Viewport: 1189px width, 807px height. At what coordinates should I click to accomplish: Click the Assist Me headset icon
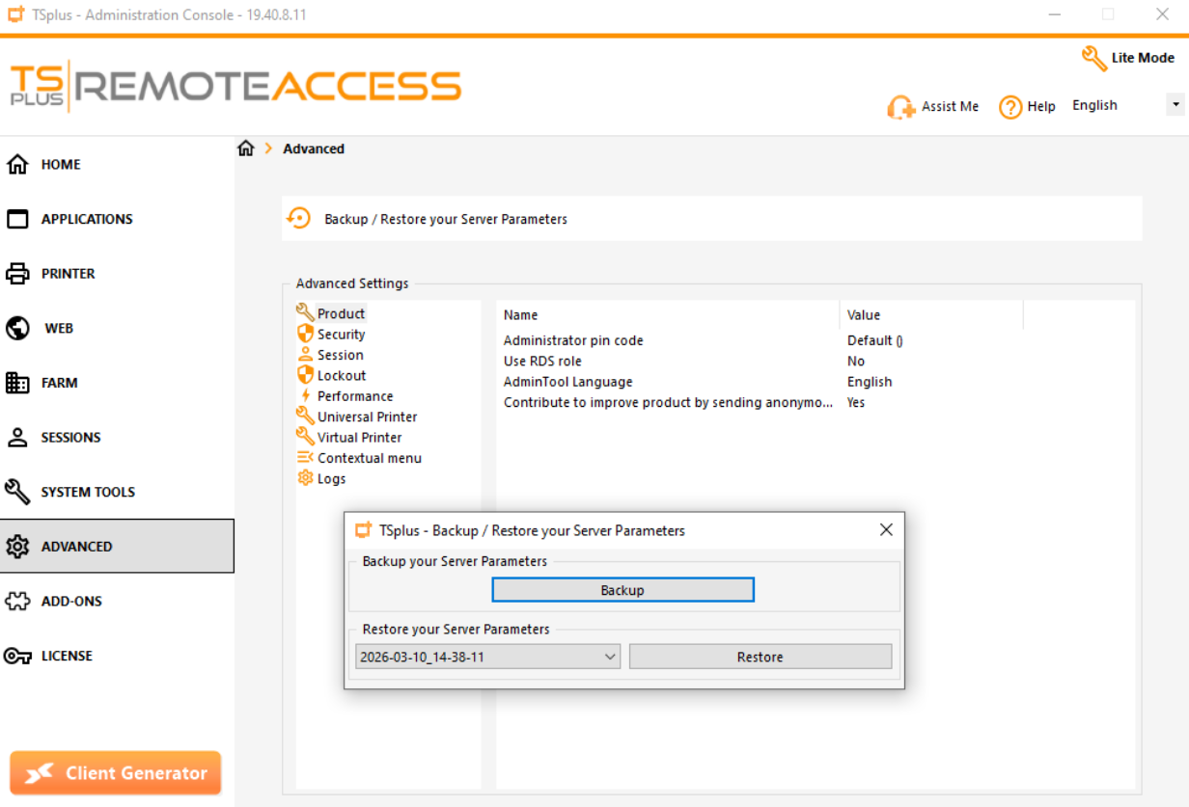tap(901, 107)
